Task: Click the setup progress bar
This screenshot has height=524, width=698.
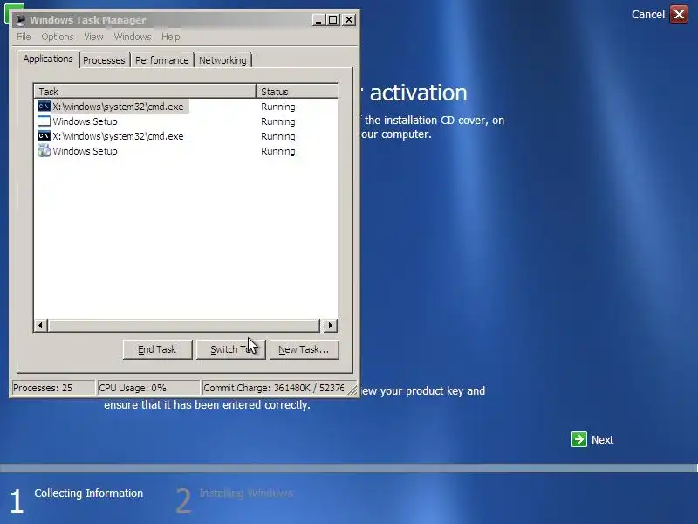Action: [349, 468]
